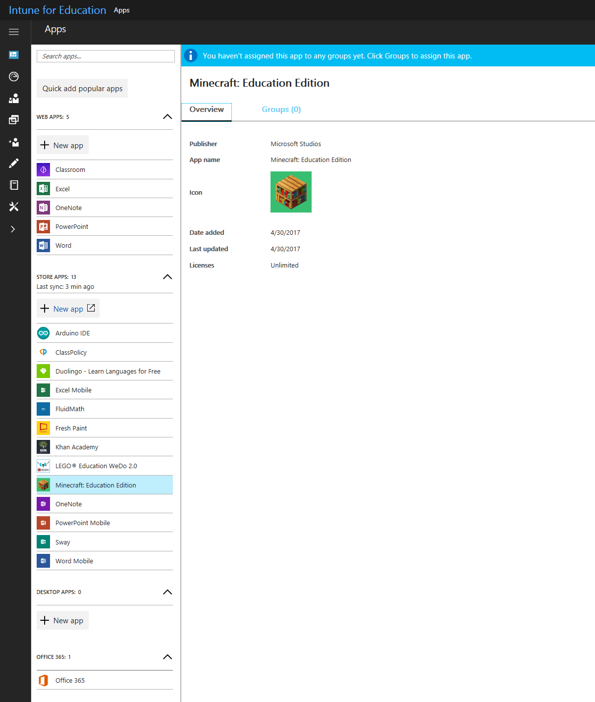
Task: Collapse the Store Apps section
Action: click(x=167, y=277)
